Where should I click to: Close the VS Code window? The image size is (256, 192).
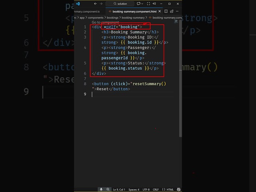(178, 4)
